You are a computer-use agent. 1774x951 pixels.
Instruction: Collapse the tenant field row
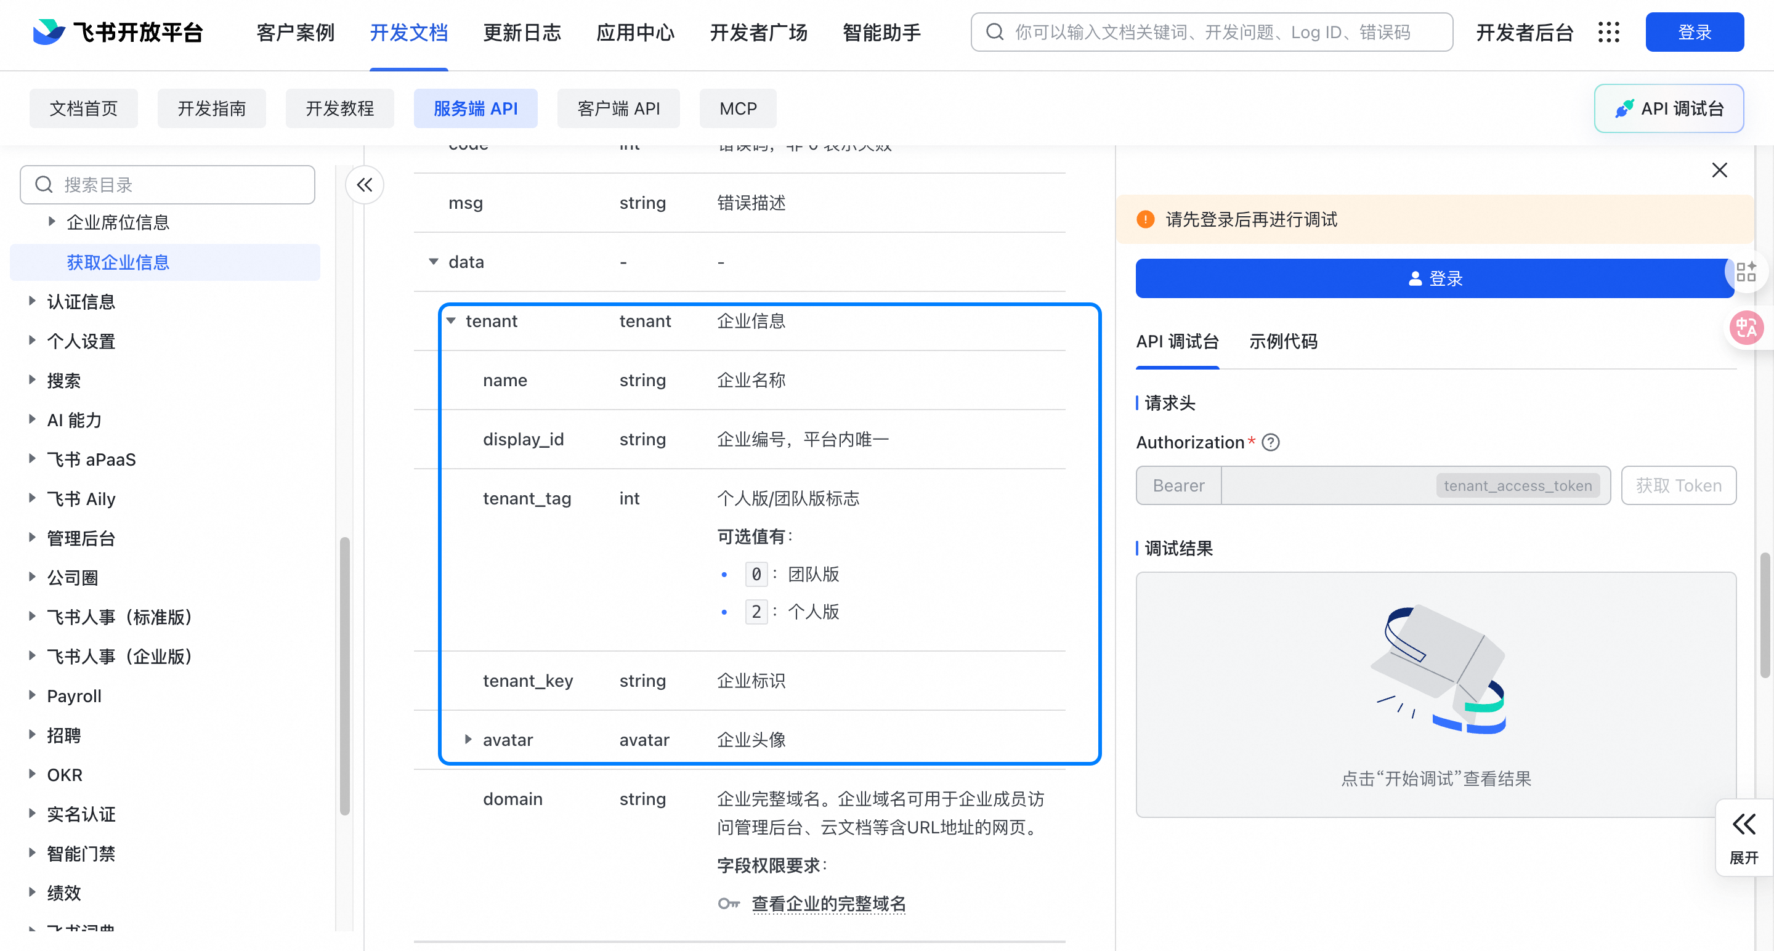click(x=451, y=321)
